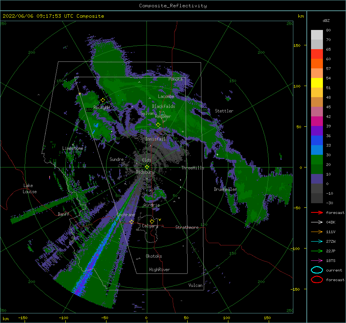346x323 pixels.
Task: Click the Ponoka city label
Action: 175,80
